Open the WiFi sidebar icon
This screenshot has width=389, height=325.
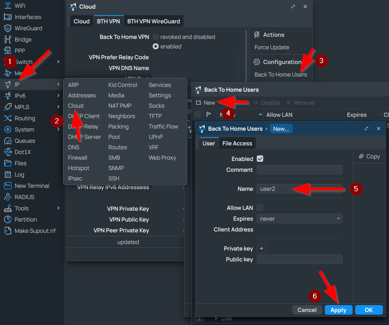[x=8, y=6]
